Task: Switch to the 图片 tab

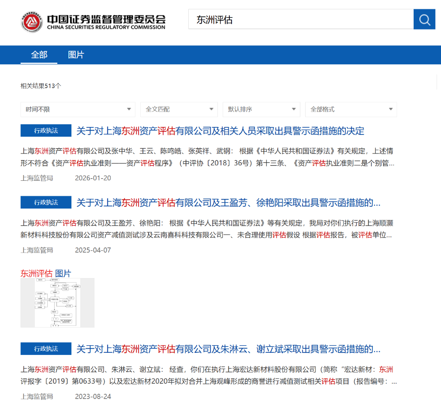Action: (76, 55)
